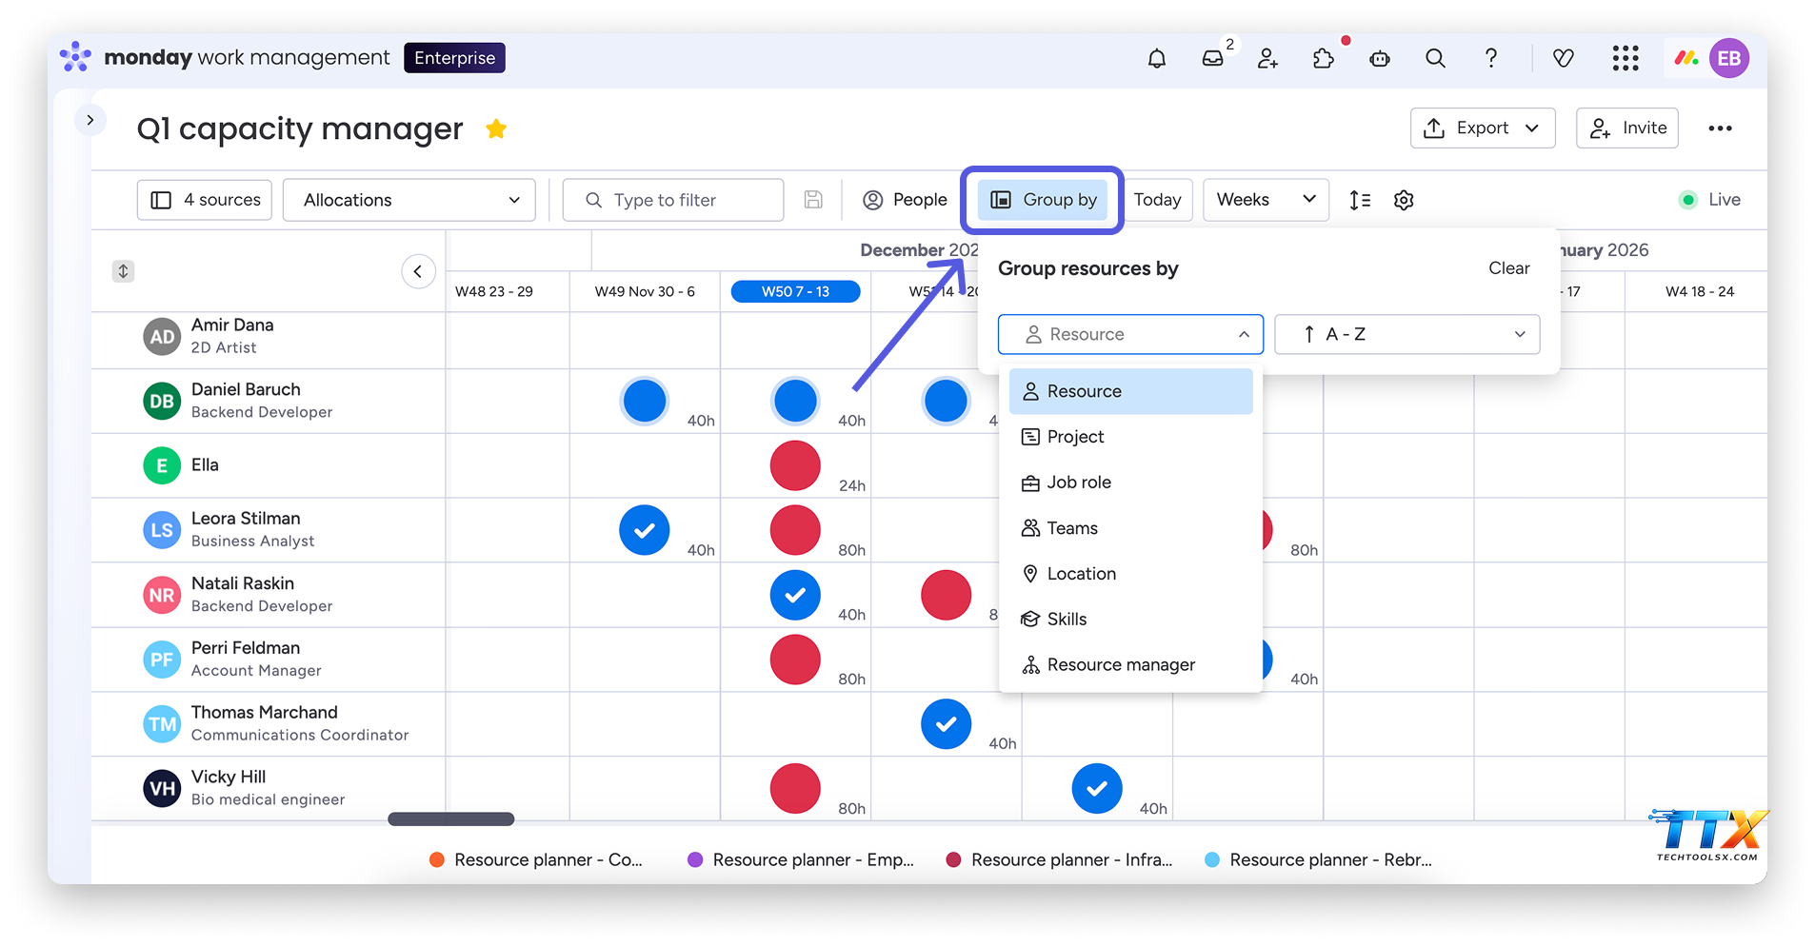Click Vicky Hill's VH avatar

162,789
